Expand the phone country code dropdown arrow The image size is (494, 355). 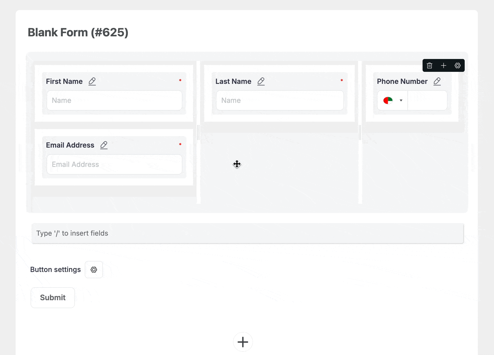401,100
